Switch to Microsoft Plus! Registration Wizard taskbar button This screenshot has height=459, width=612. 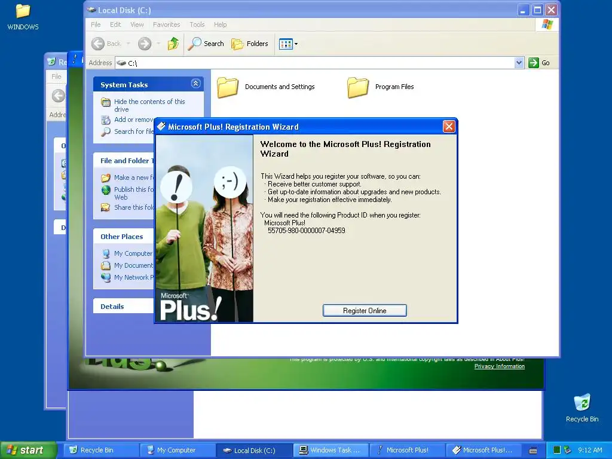click(484, 450)
